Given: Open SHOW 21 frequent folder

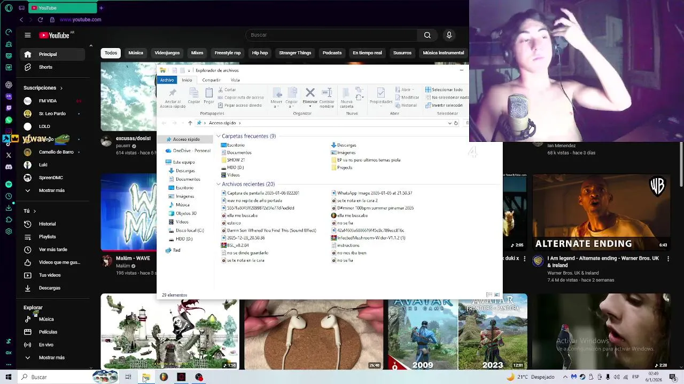Looking at the screenshot, I should [233, 160].
